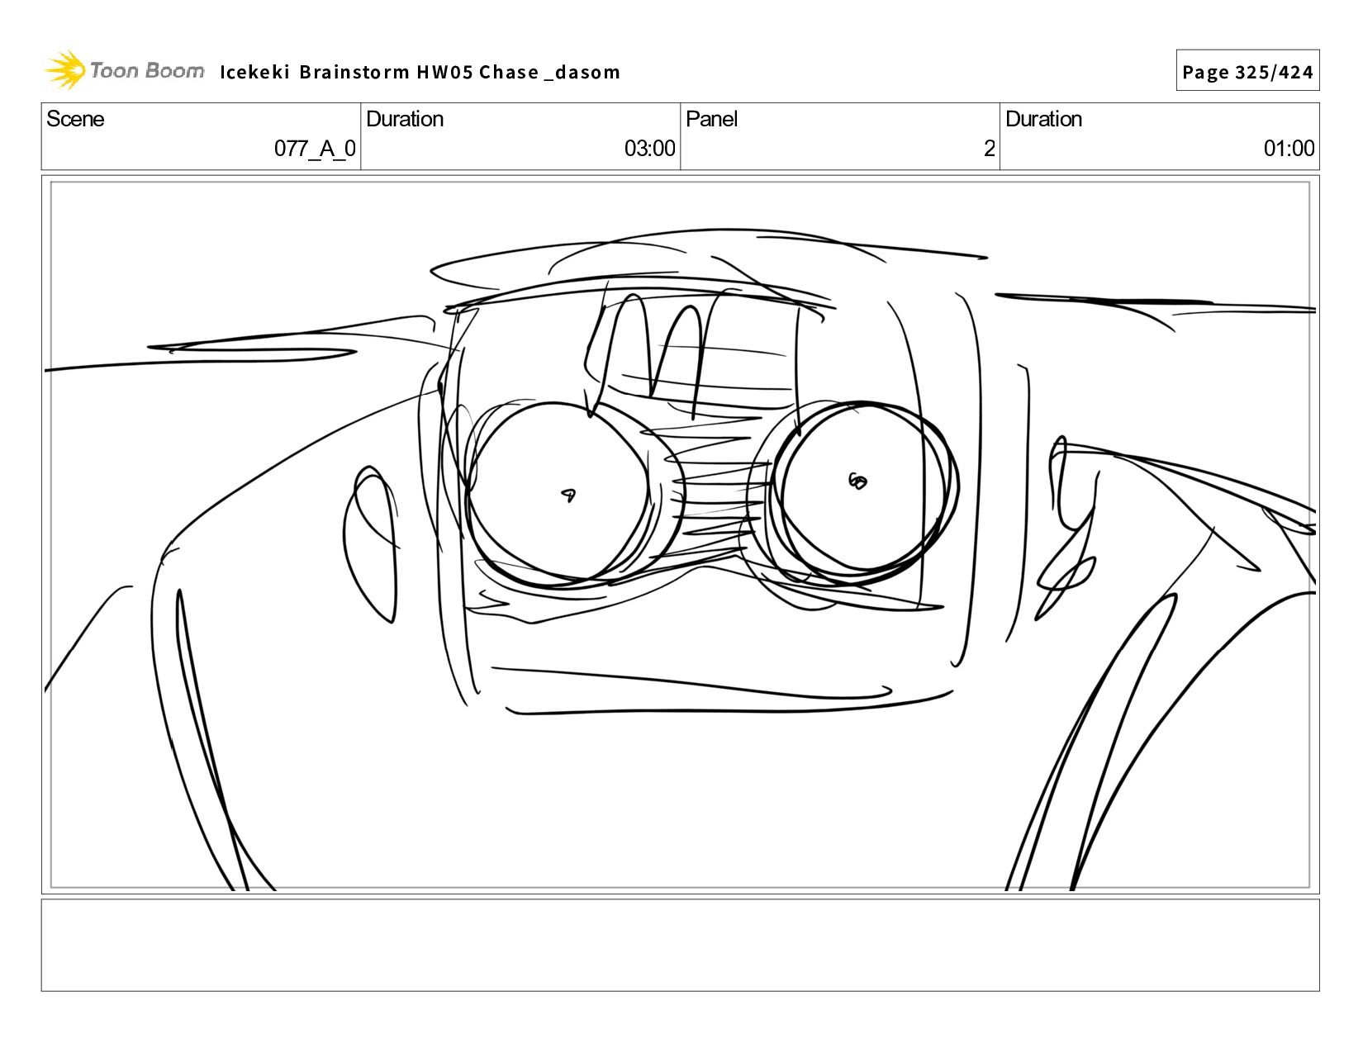Click the 'Scene' header label
This screenshot has width=1363, height=1053.
click(x=75, y=119)
